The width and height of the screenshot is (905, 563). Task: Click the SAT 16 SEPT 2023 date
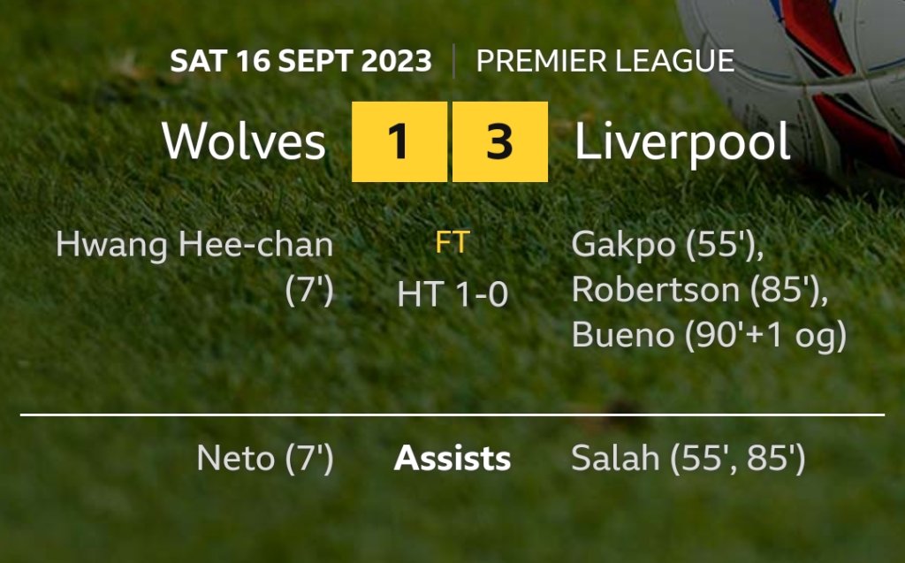pos(300,61)
